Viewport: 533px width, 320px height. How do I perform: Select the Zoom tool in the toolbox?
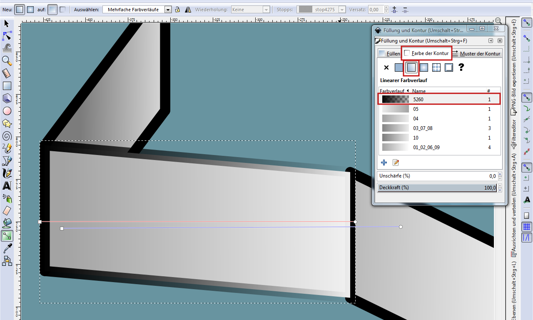[7, 61]
